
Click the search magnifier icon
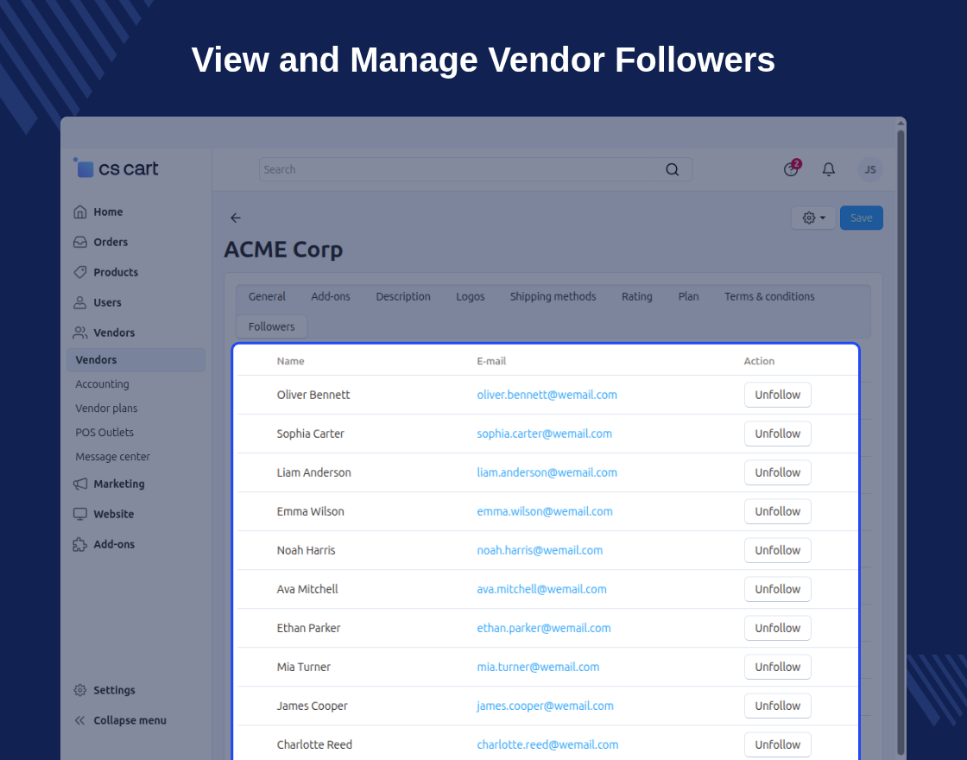(x=673, y=169)
